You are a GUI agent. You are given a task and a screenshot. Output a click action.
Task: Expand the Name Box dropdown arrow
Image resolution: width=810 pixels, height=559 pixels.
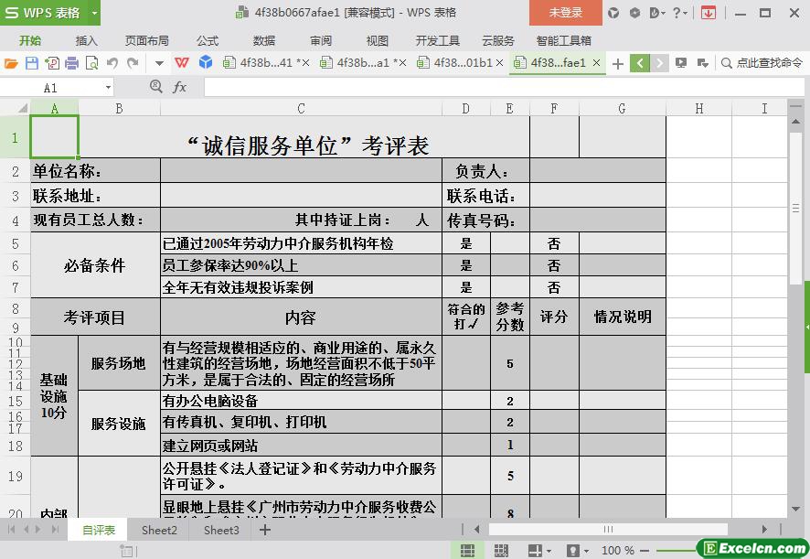pos(108,88)
